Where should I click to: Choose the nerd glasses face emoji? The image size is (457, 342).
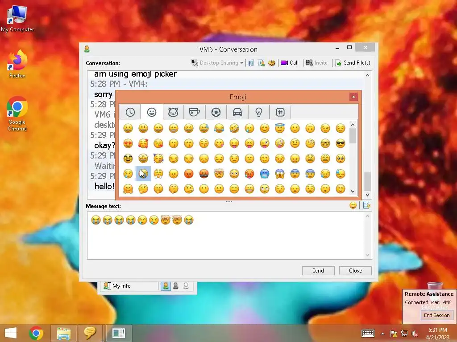click(x=325, y=143)
